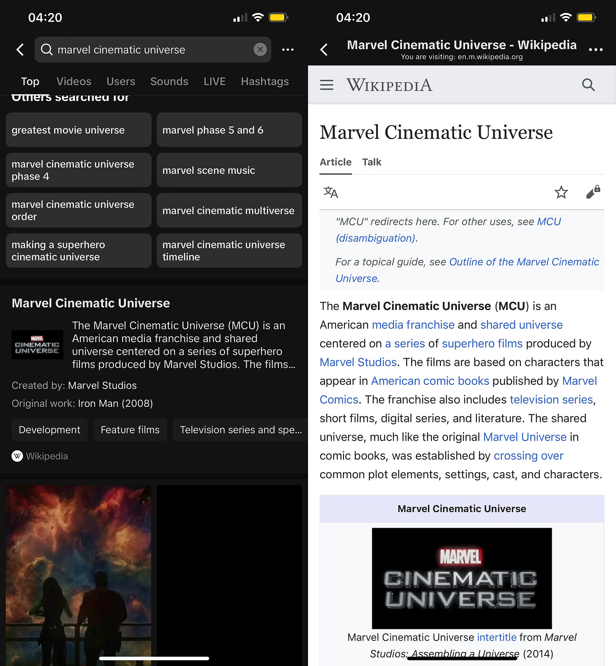Follow the 'media franchise' link
This screenshot has width=616, height=666.
[413, 325]
